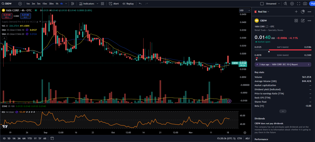Open CBDW details grid view icon

296,21
